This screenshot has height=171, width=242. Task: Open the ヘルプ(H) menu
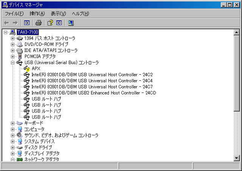pyautogui.click(x=81, y=14)
